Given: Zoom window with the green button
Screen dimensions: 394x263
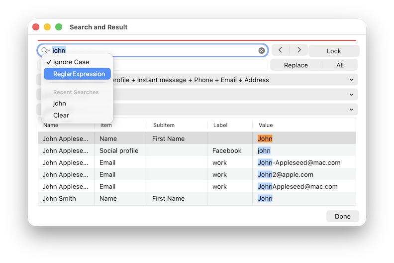Looking at the screenshot, I should click(59, 27).
